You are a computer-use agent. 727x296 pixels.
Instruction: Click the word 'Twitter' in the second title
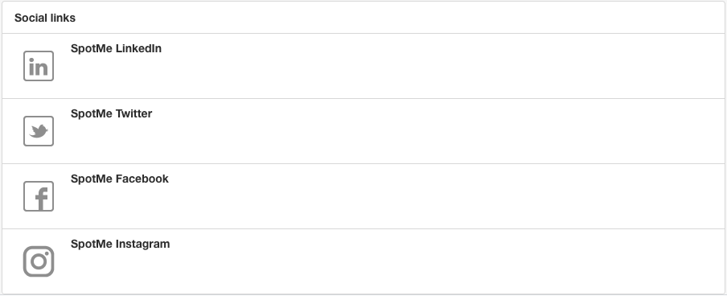pos(134,113)
